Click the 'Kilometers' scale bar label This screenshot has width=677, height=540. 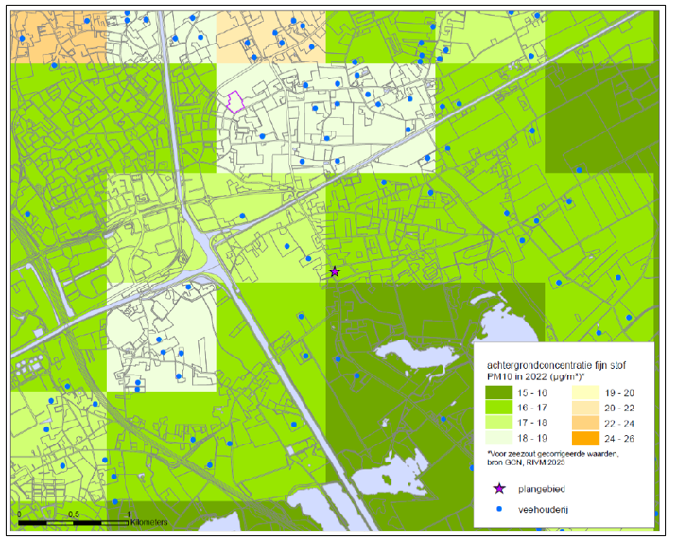tap(149, 522)
